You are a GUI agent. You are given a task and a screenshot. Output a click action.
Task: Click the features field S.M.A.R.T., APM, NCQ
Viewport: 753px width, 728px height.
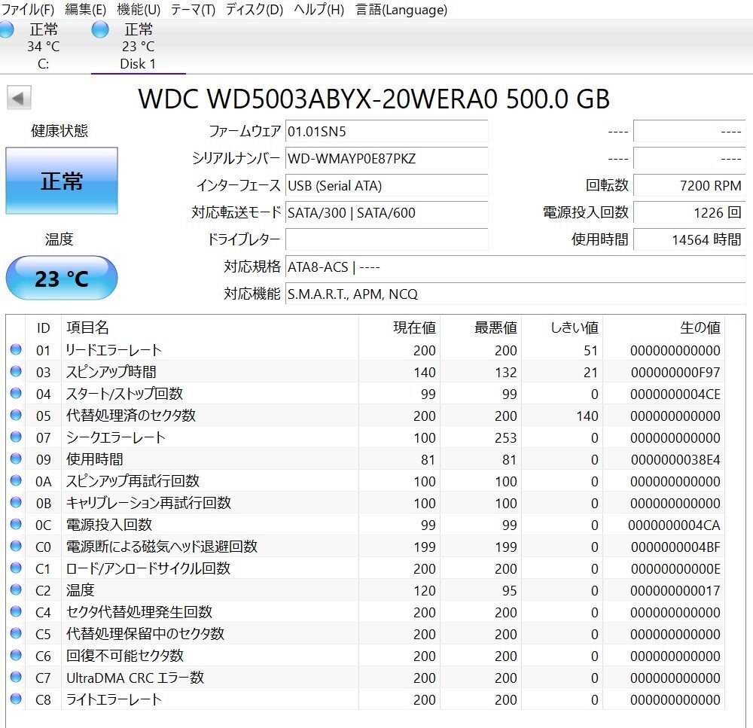click(515, 294)
